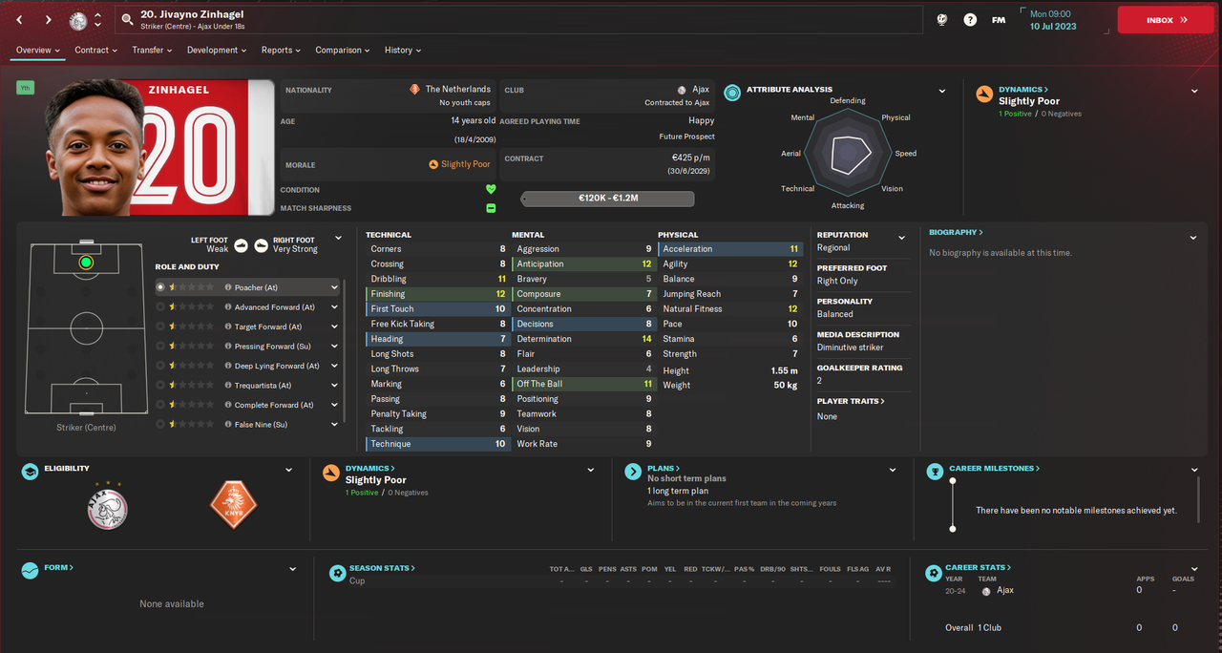Open the Player Traits link

pyautogui.click(x=851, y=401)
